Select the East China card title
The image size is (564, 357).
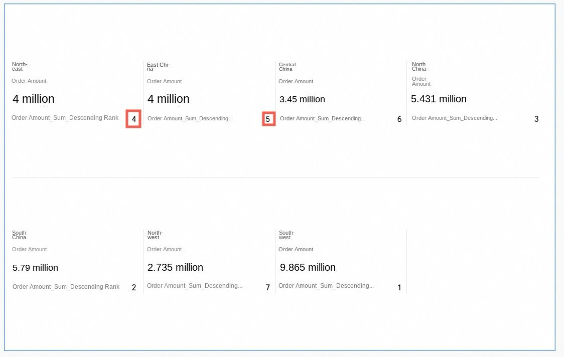[x=158, y=67]
